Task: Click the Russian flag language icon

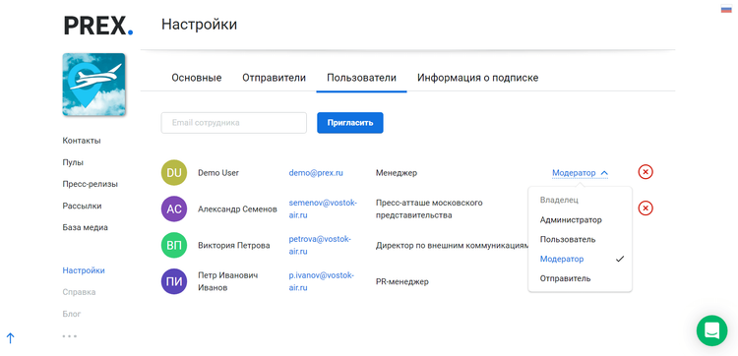Action: click(x=726, y=9)
